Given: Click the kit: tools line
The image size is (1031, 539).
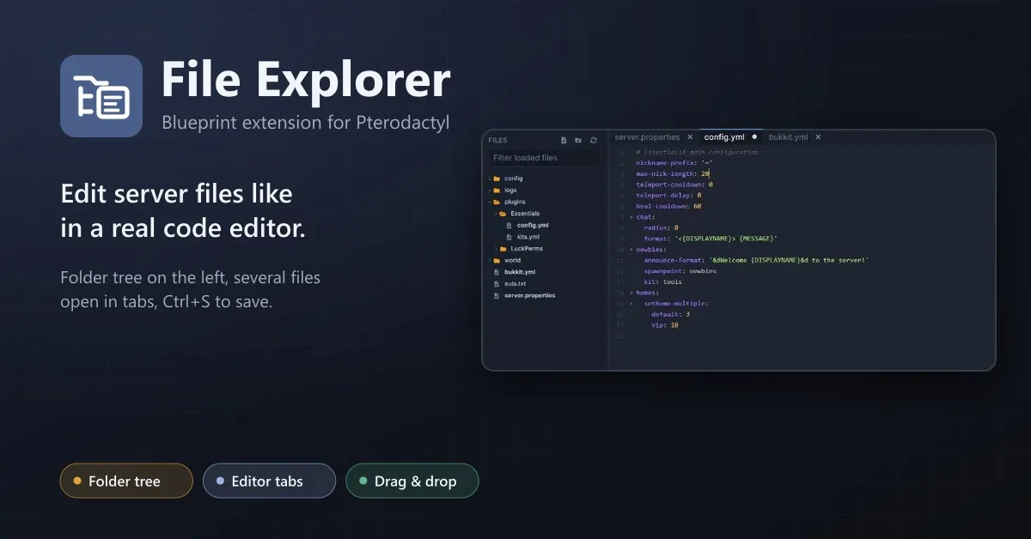Looking at the screenshot, I should [662, 282].
